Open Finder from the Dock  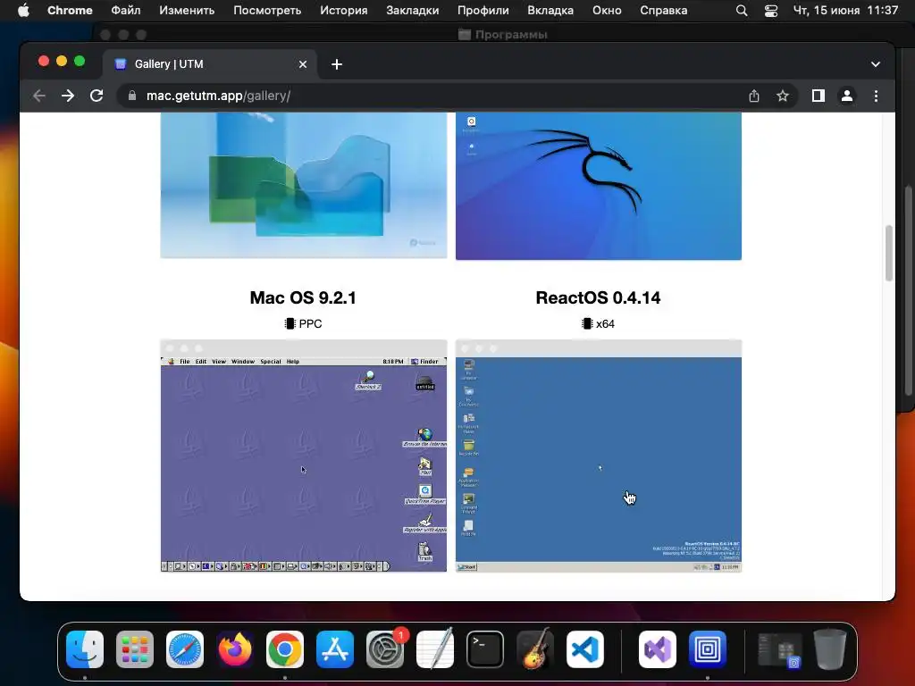(x=85, y=649)
